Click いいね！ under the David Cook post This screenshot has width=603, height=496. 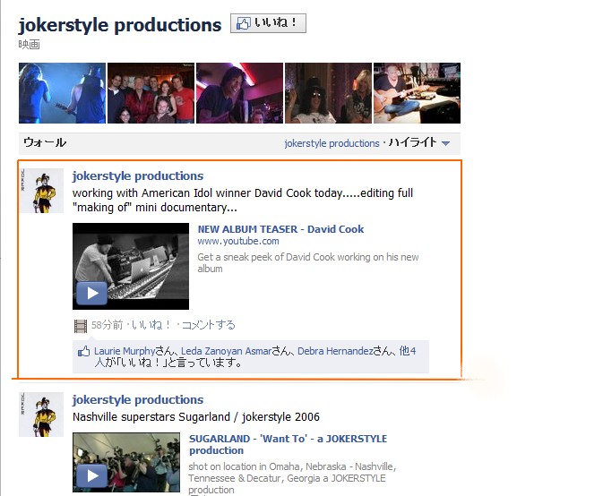pos(151,325)
